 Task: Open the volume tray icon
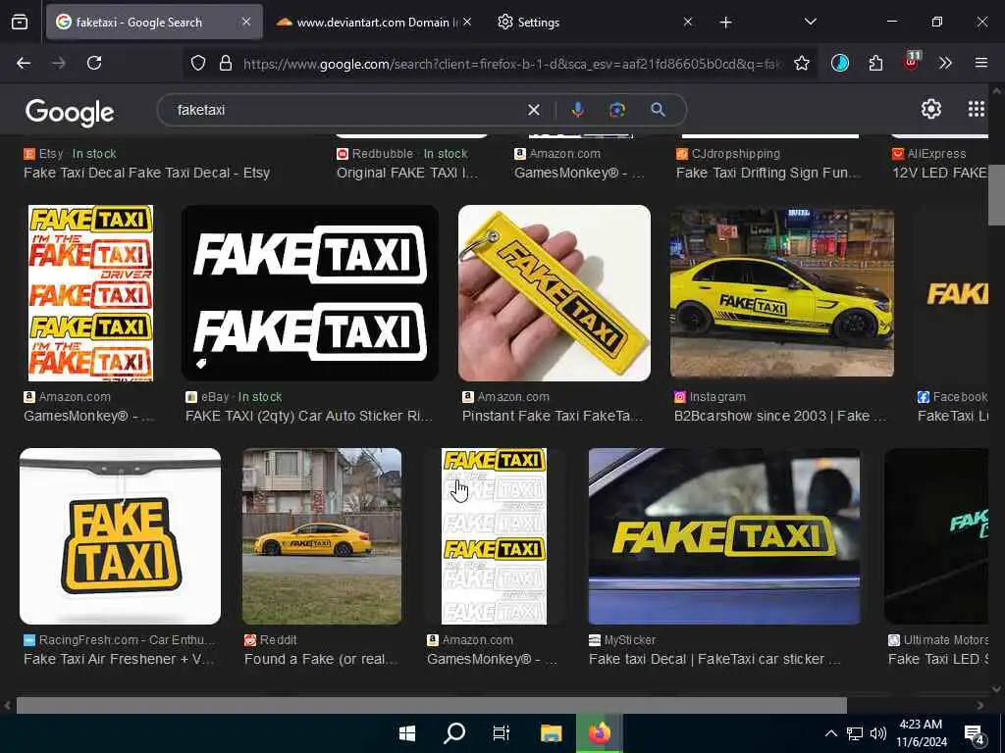tap(878, 733)
